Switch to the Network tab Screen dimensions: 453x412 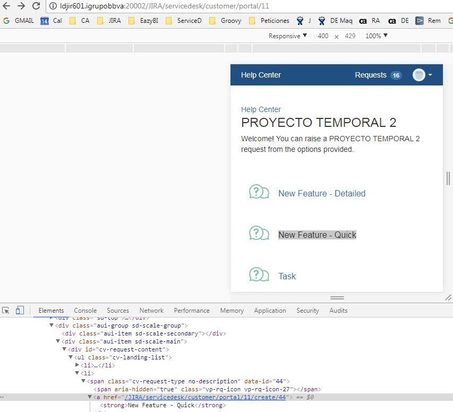click(x=151, y=310)
